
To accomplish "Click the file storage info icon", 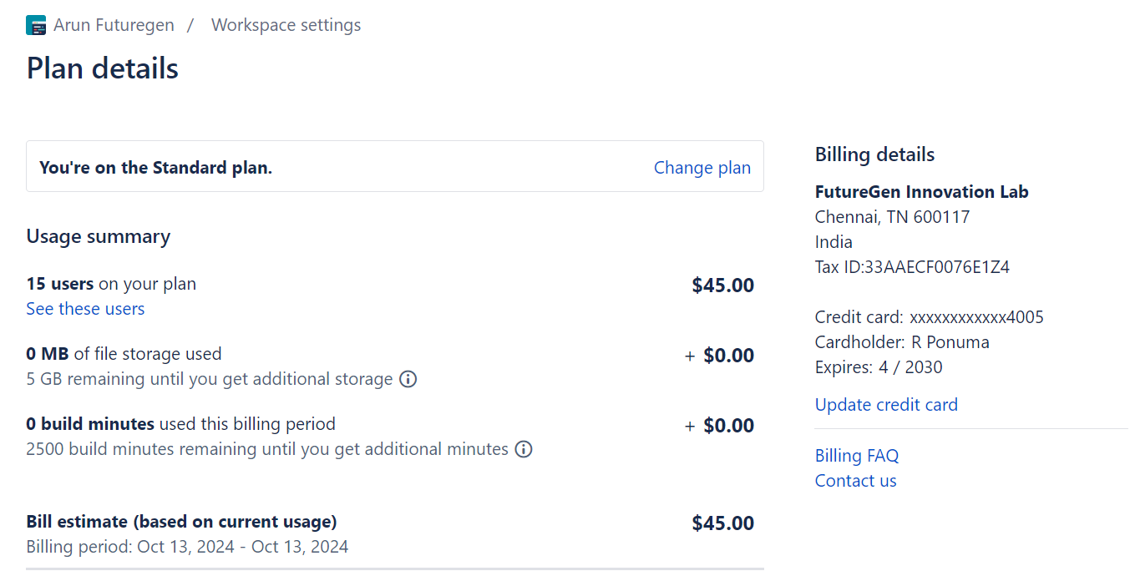I will pos(408,379).
